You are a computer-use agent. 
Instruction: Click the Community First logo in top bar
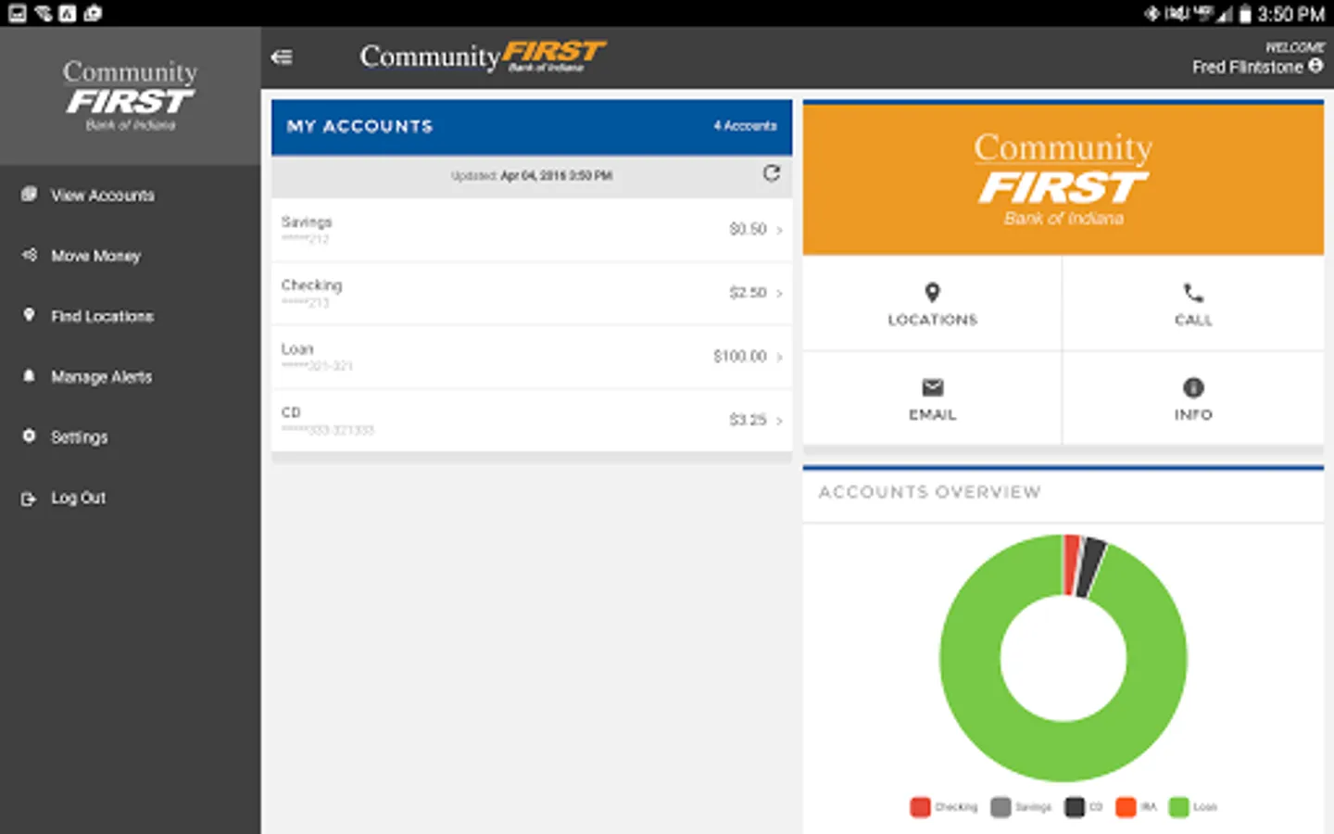coord(483,57)
